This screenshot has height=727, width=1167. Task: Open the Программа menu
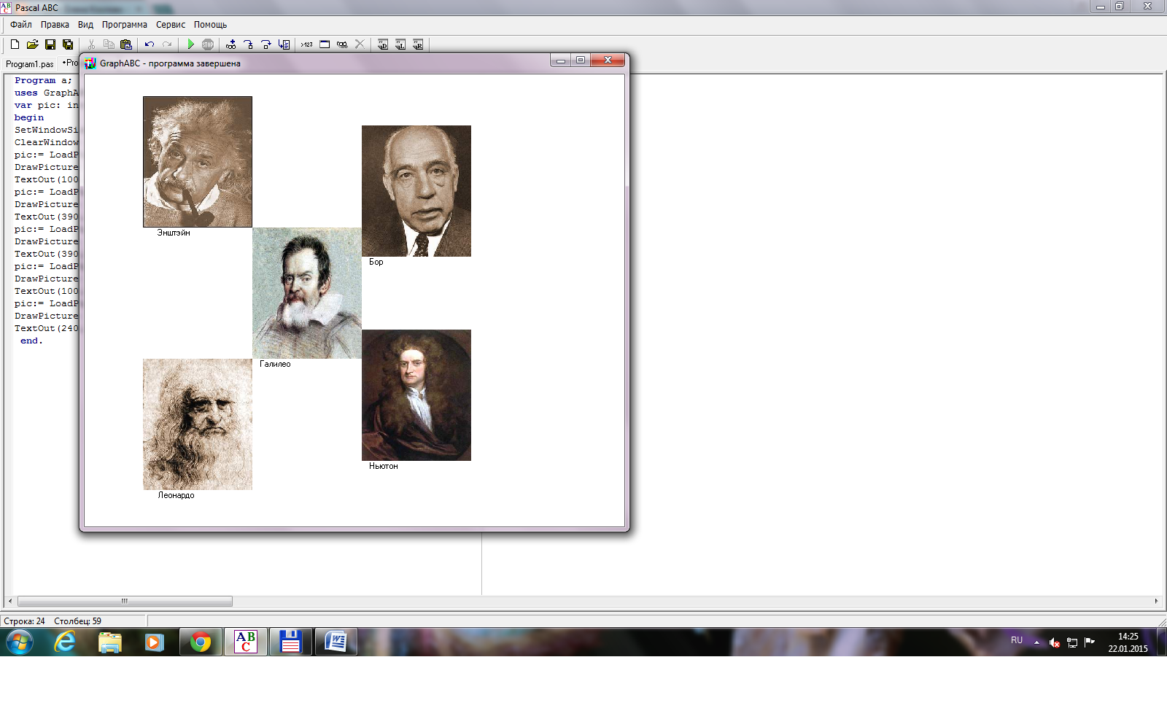point(125,25)
